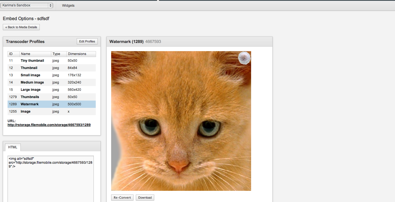
Task: Go back to Media Details
Action: pyautogui.click(x=21, y=27)
